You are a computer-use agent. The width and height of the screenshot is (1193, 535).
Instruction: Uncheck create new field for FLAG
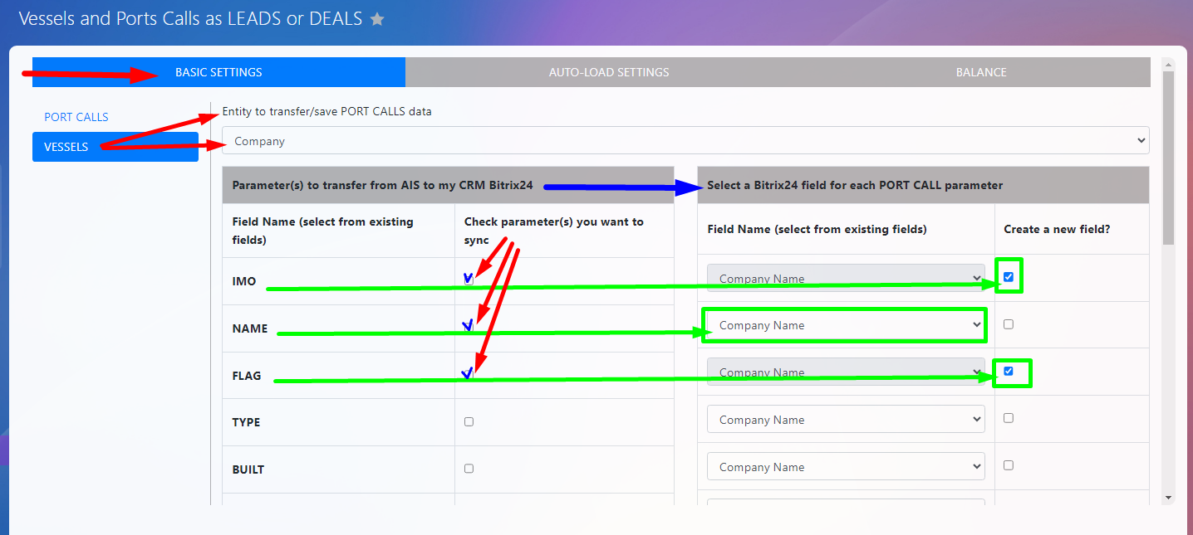point(1009,372)
